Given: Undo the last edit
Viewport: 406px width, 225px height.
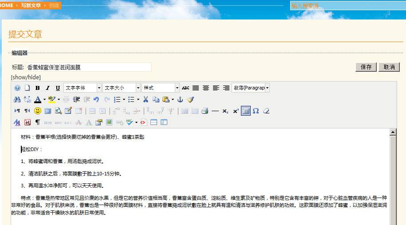Looking at the screenshot, I should click(x=96, y=100).
